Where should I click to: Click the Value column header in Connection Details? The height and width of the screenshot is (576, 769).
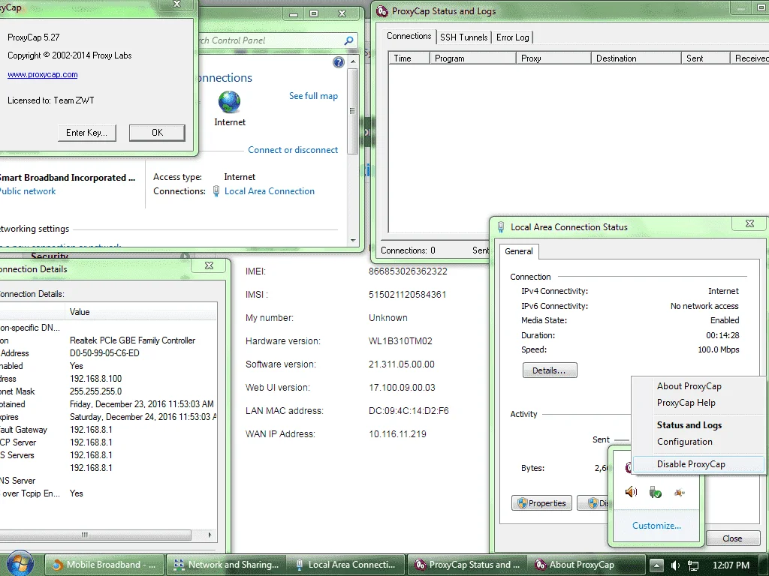pyautogui.click(x=140, y=312)
